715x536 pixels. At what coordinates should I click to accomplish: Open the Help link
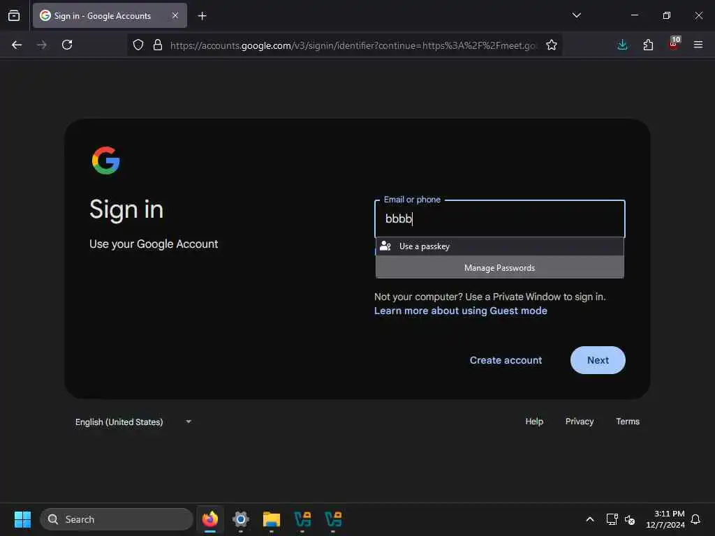[x=534, y=422]
